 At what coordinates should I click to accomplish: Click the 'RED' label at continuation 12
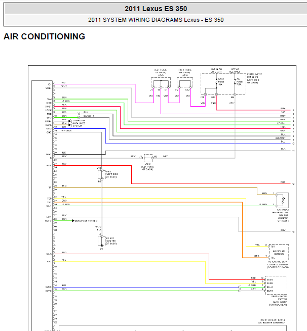(283, 182)
